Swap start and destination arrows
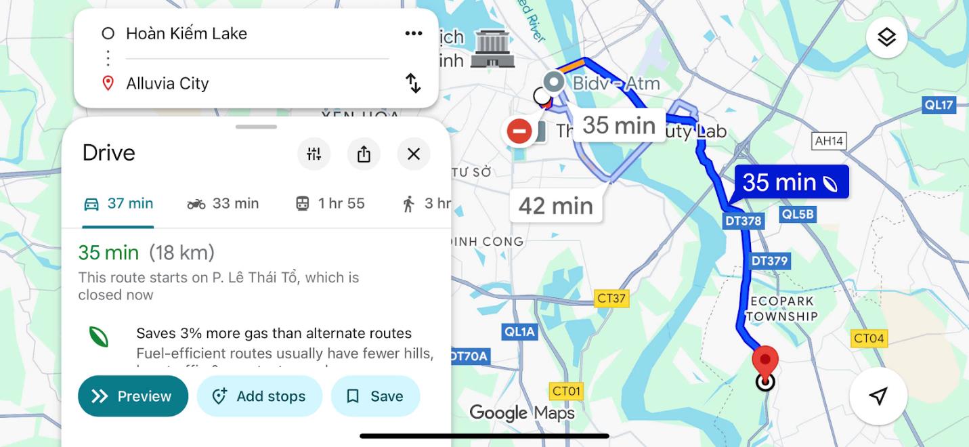The width and height of the screenshot is (969, 447). [x=413, y=83]
